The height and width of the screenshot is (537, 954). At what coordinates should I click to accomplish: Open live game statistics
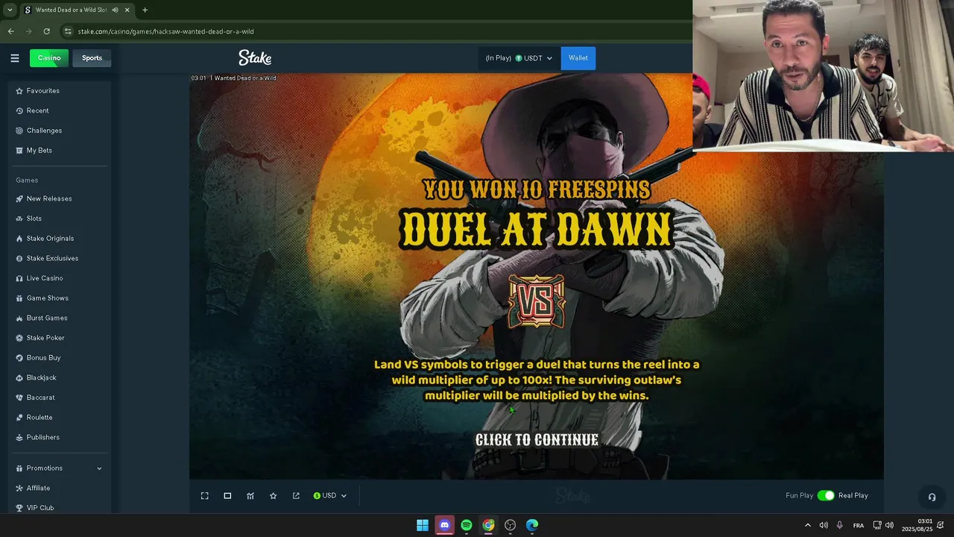coord(250,496)
